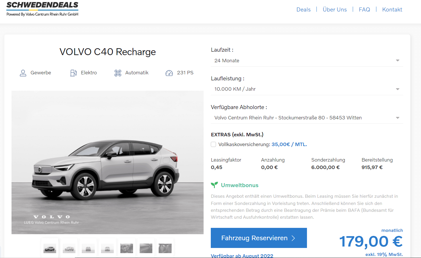Click the Sonderzahlung value 6.000,00 €

[x=325, y=167]
